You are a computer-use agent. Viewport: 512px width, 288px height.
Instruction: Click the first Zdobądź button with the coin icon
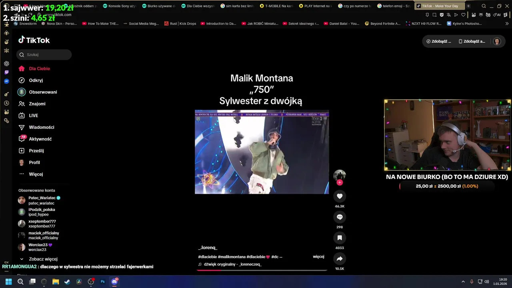(x=438, y=41)
